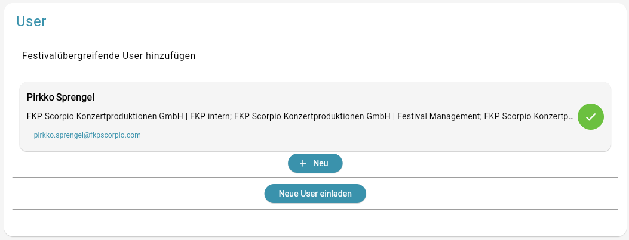Select the Pirkko Sprengel name heading
The width and height of the screenshot is (629, 240).
pos(60,97)
